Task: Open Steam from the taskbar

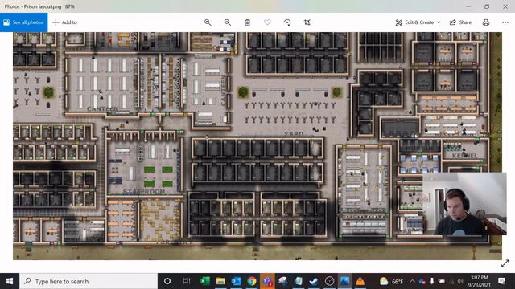Action: (x=314, y=281)
